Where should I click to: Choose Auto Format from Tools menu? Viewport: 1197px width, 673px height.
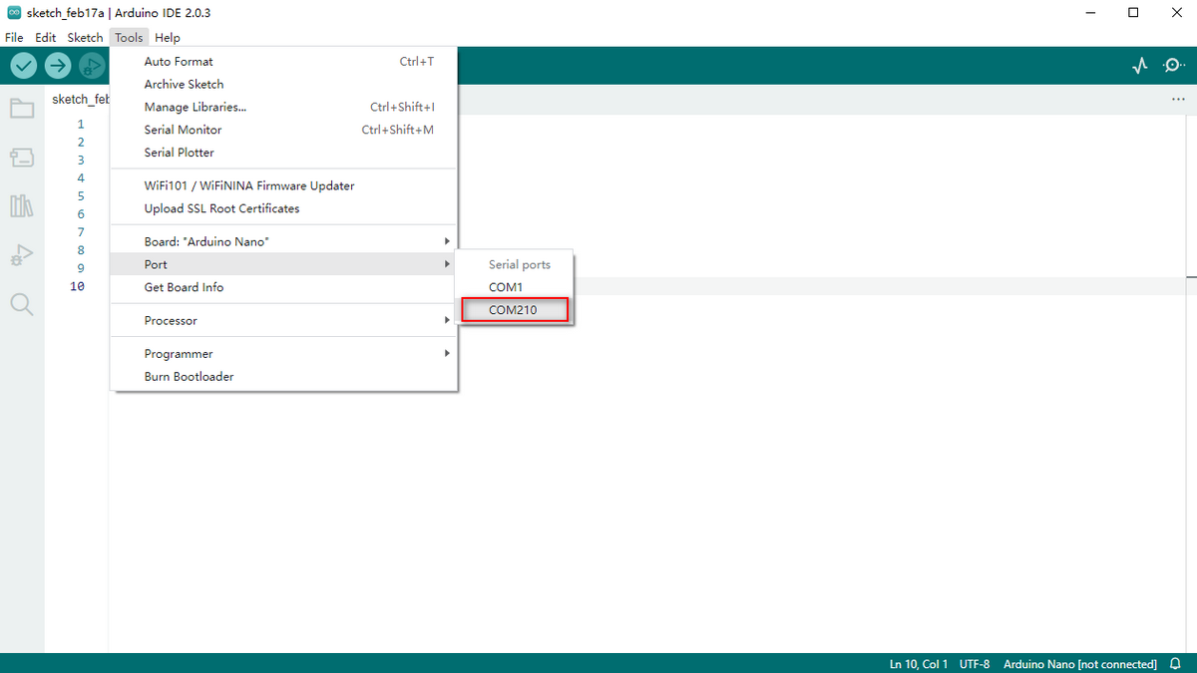point(284,62)
